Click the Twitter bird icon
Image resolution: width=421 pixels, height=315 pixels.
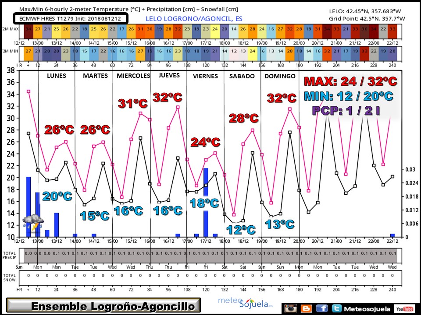click(336, 308)
